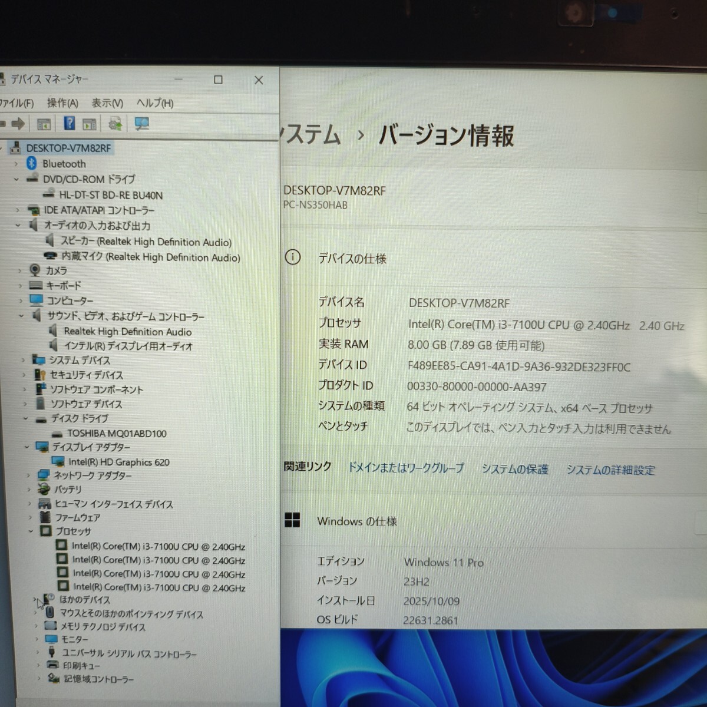Click the ユニバーサル シリアル バス コントローラー USB icon

(52, 652)
